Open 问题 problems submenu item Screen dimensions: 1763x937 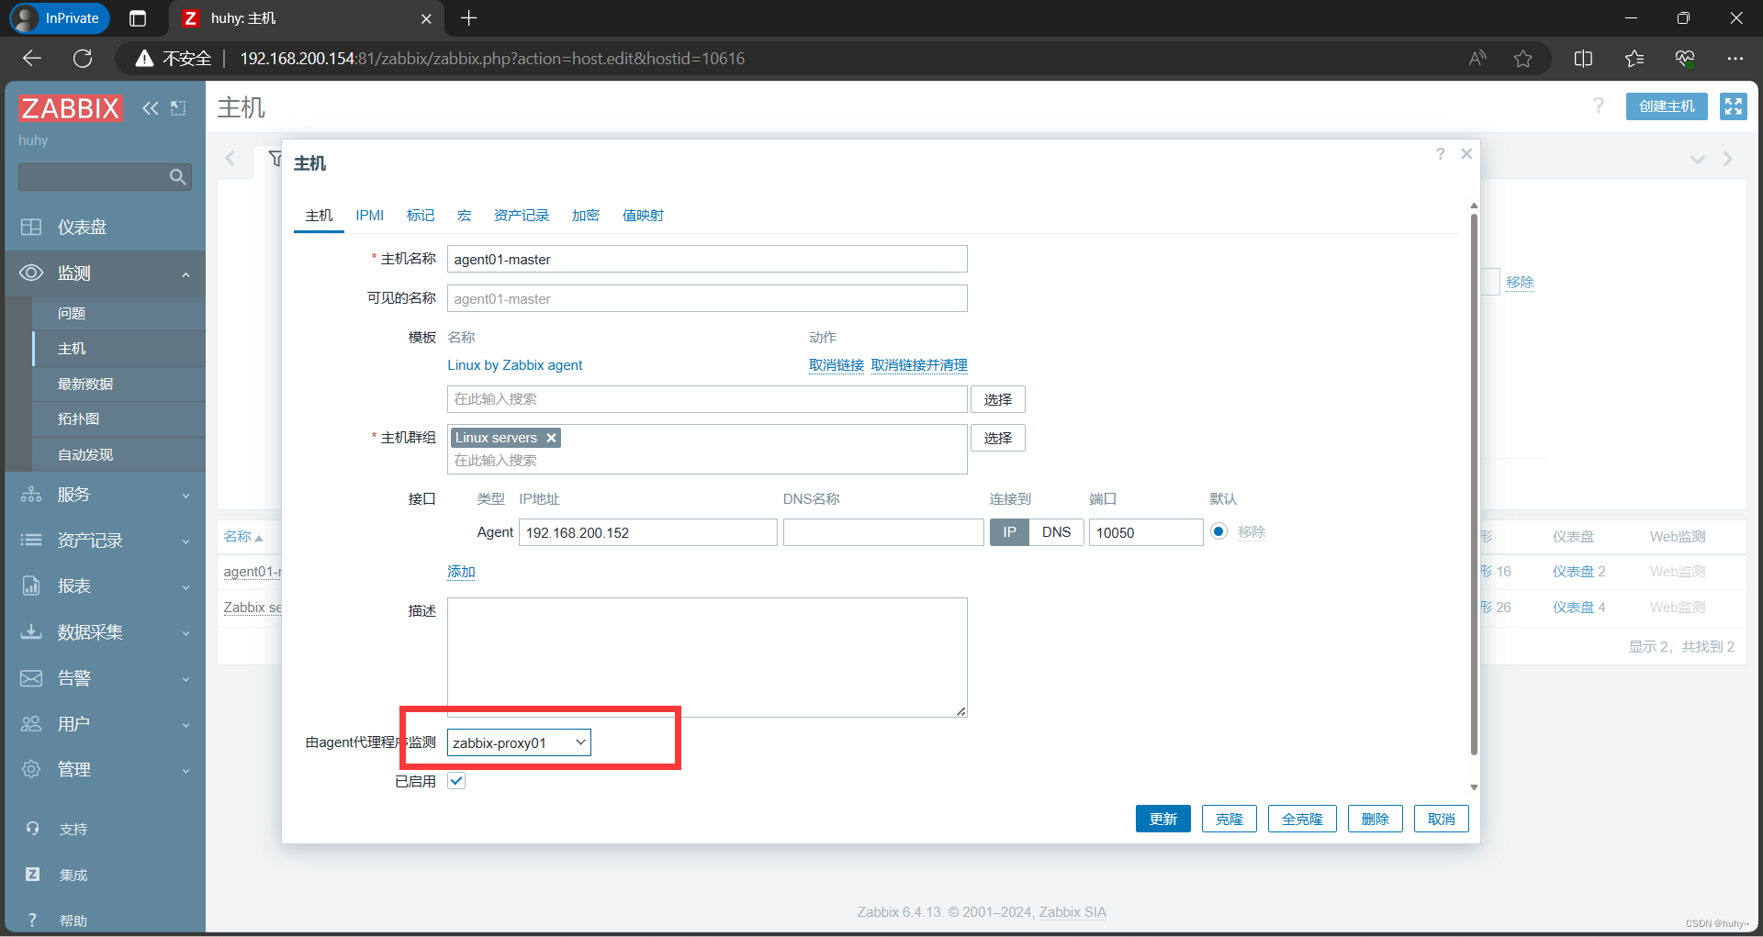119,314
